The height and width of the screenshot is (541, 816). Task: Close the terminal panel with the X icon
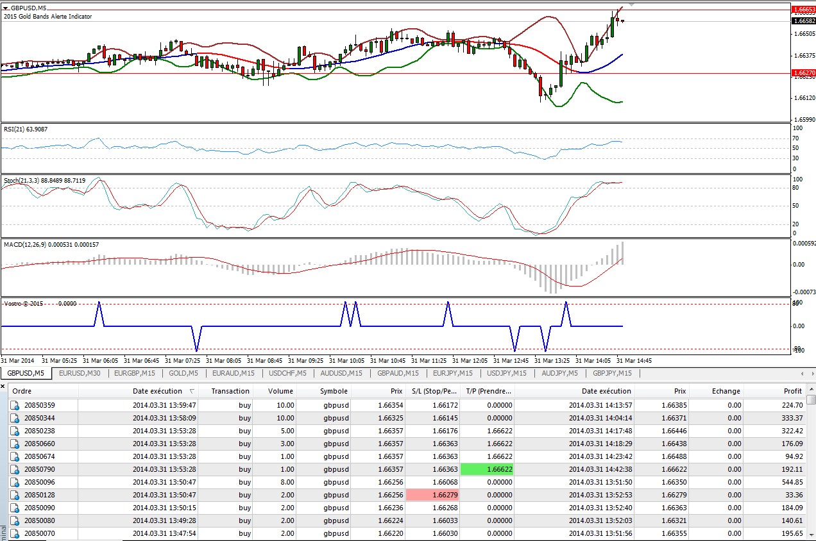tap(3, 387)
